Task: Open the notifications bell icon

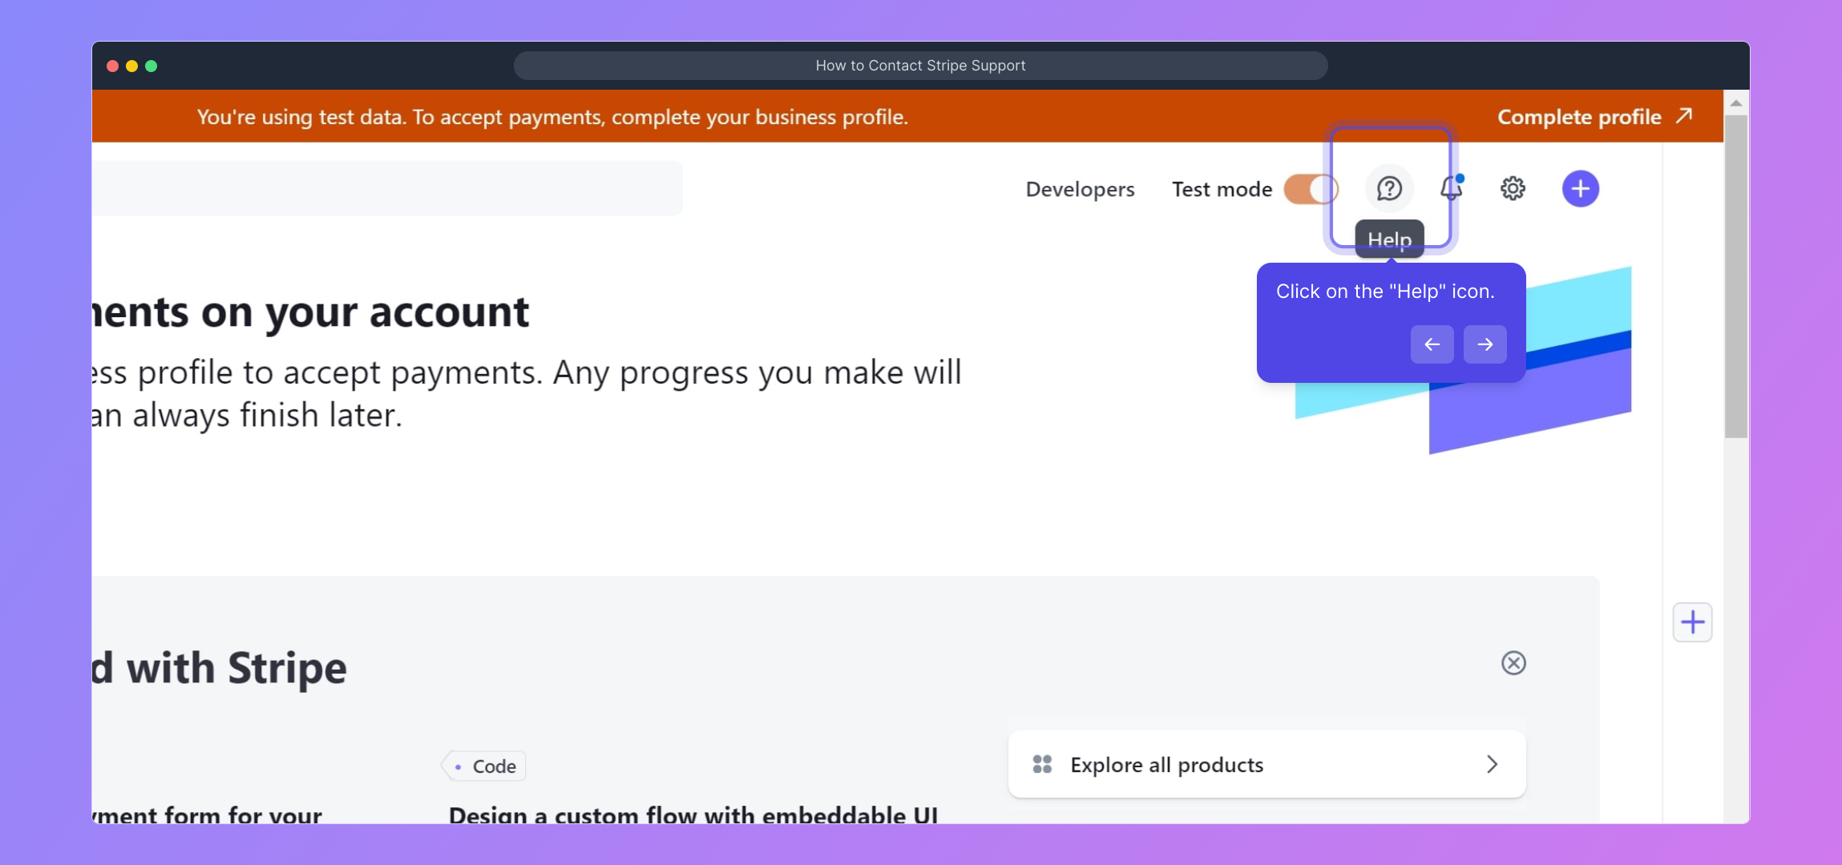Action: click(x=1451, y=189)
